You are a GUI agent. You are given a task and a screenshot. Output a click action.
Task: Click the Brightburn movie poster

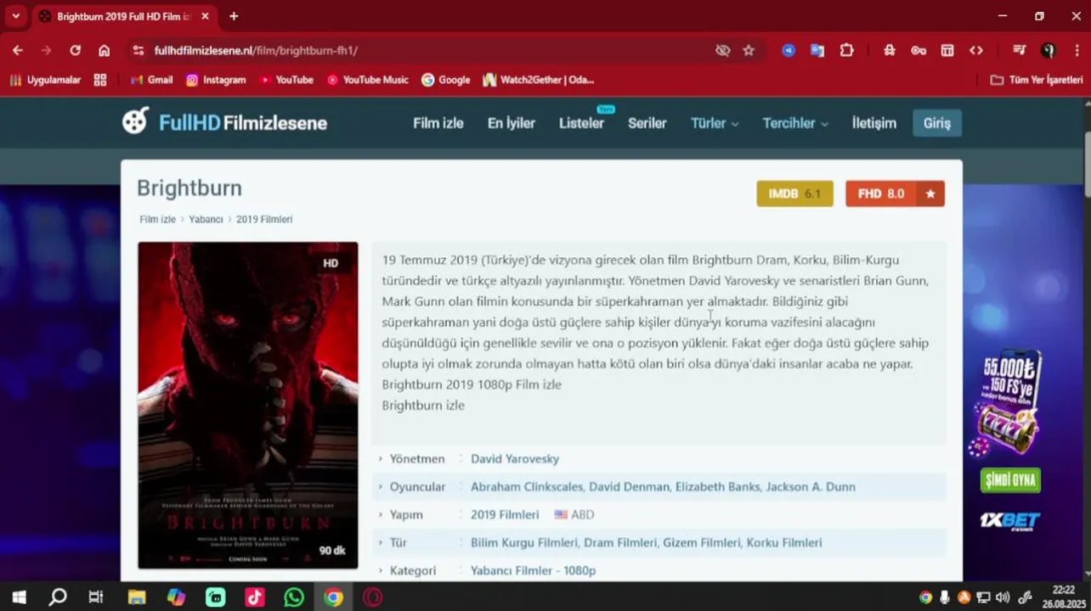point(248,405)
